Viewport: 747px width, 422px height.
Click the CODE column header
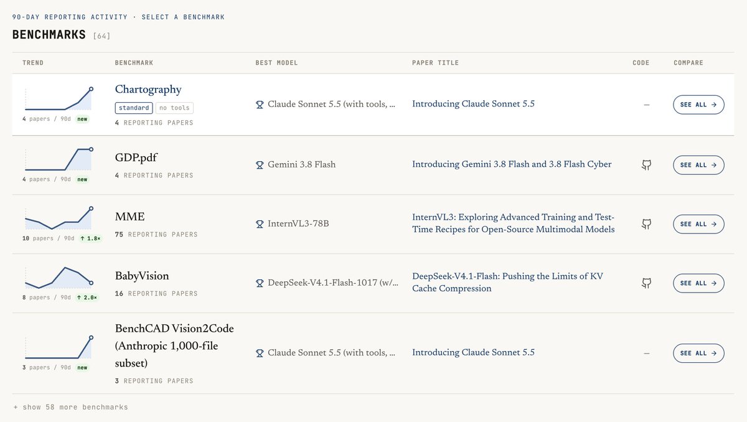(x=641, y=63)
